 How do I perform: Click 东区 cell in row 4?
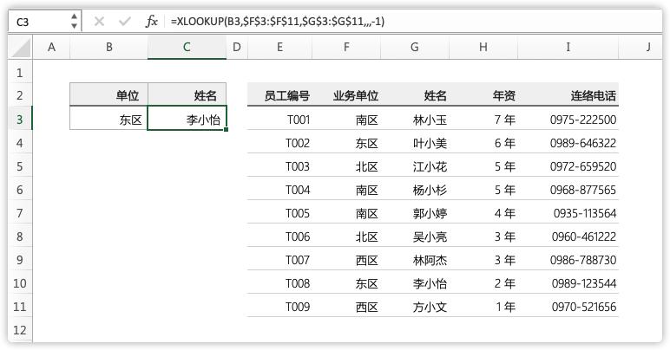346,142
